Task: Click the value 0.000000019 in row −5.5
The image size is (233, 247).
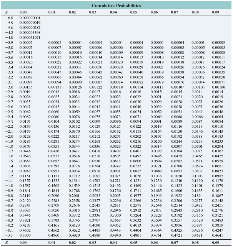Action: [x=30, y=23]
